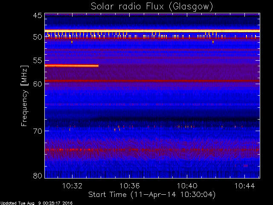
Task: Click the 10:44 time tick label
Action: click(244, 186)
